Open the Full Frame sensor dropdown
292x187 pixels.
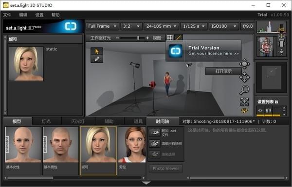(x=102, y=26)
